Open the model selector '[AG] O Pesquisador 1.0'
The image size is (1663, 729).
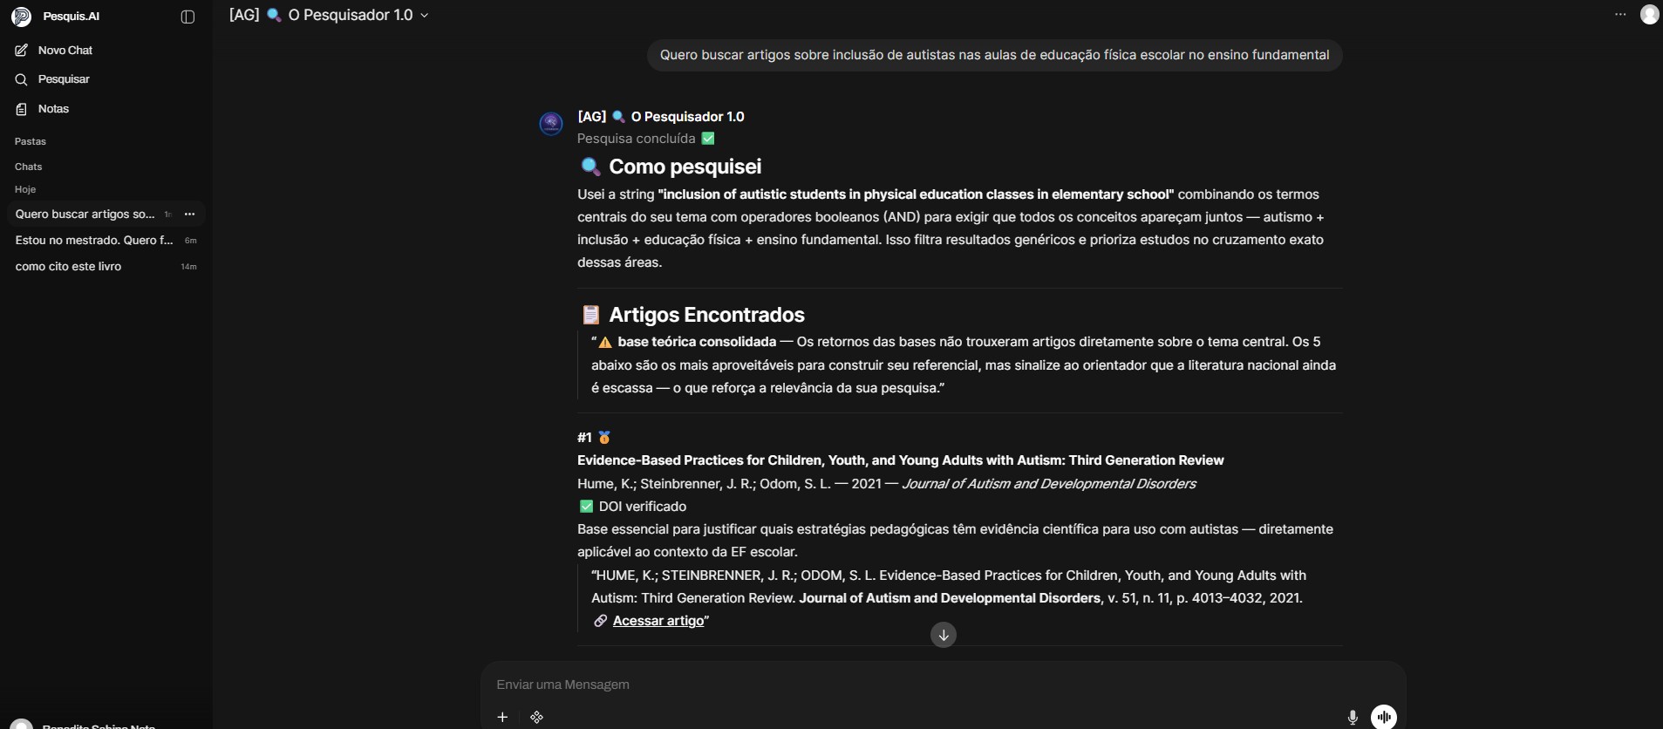point(329,15)
